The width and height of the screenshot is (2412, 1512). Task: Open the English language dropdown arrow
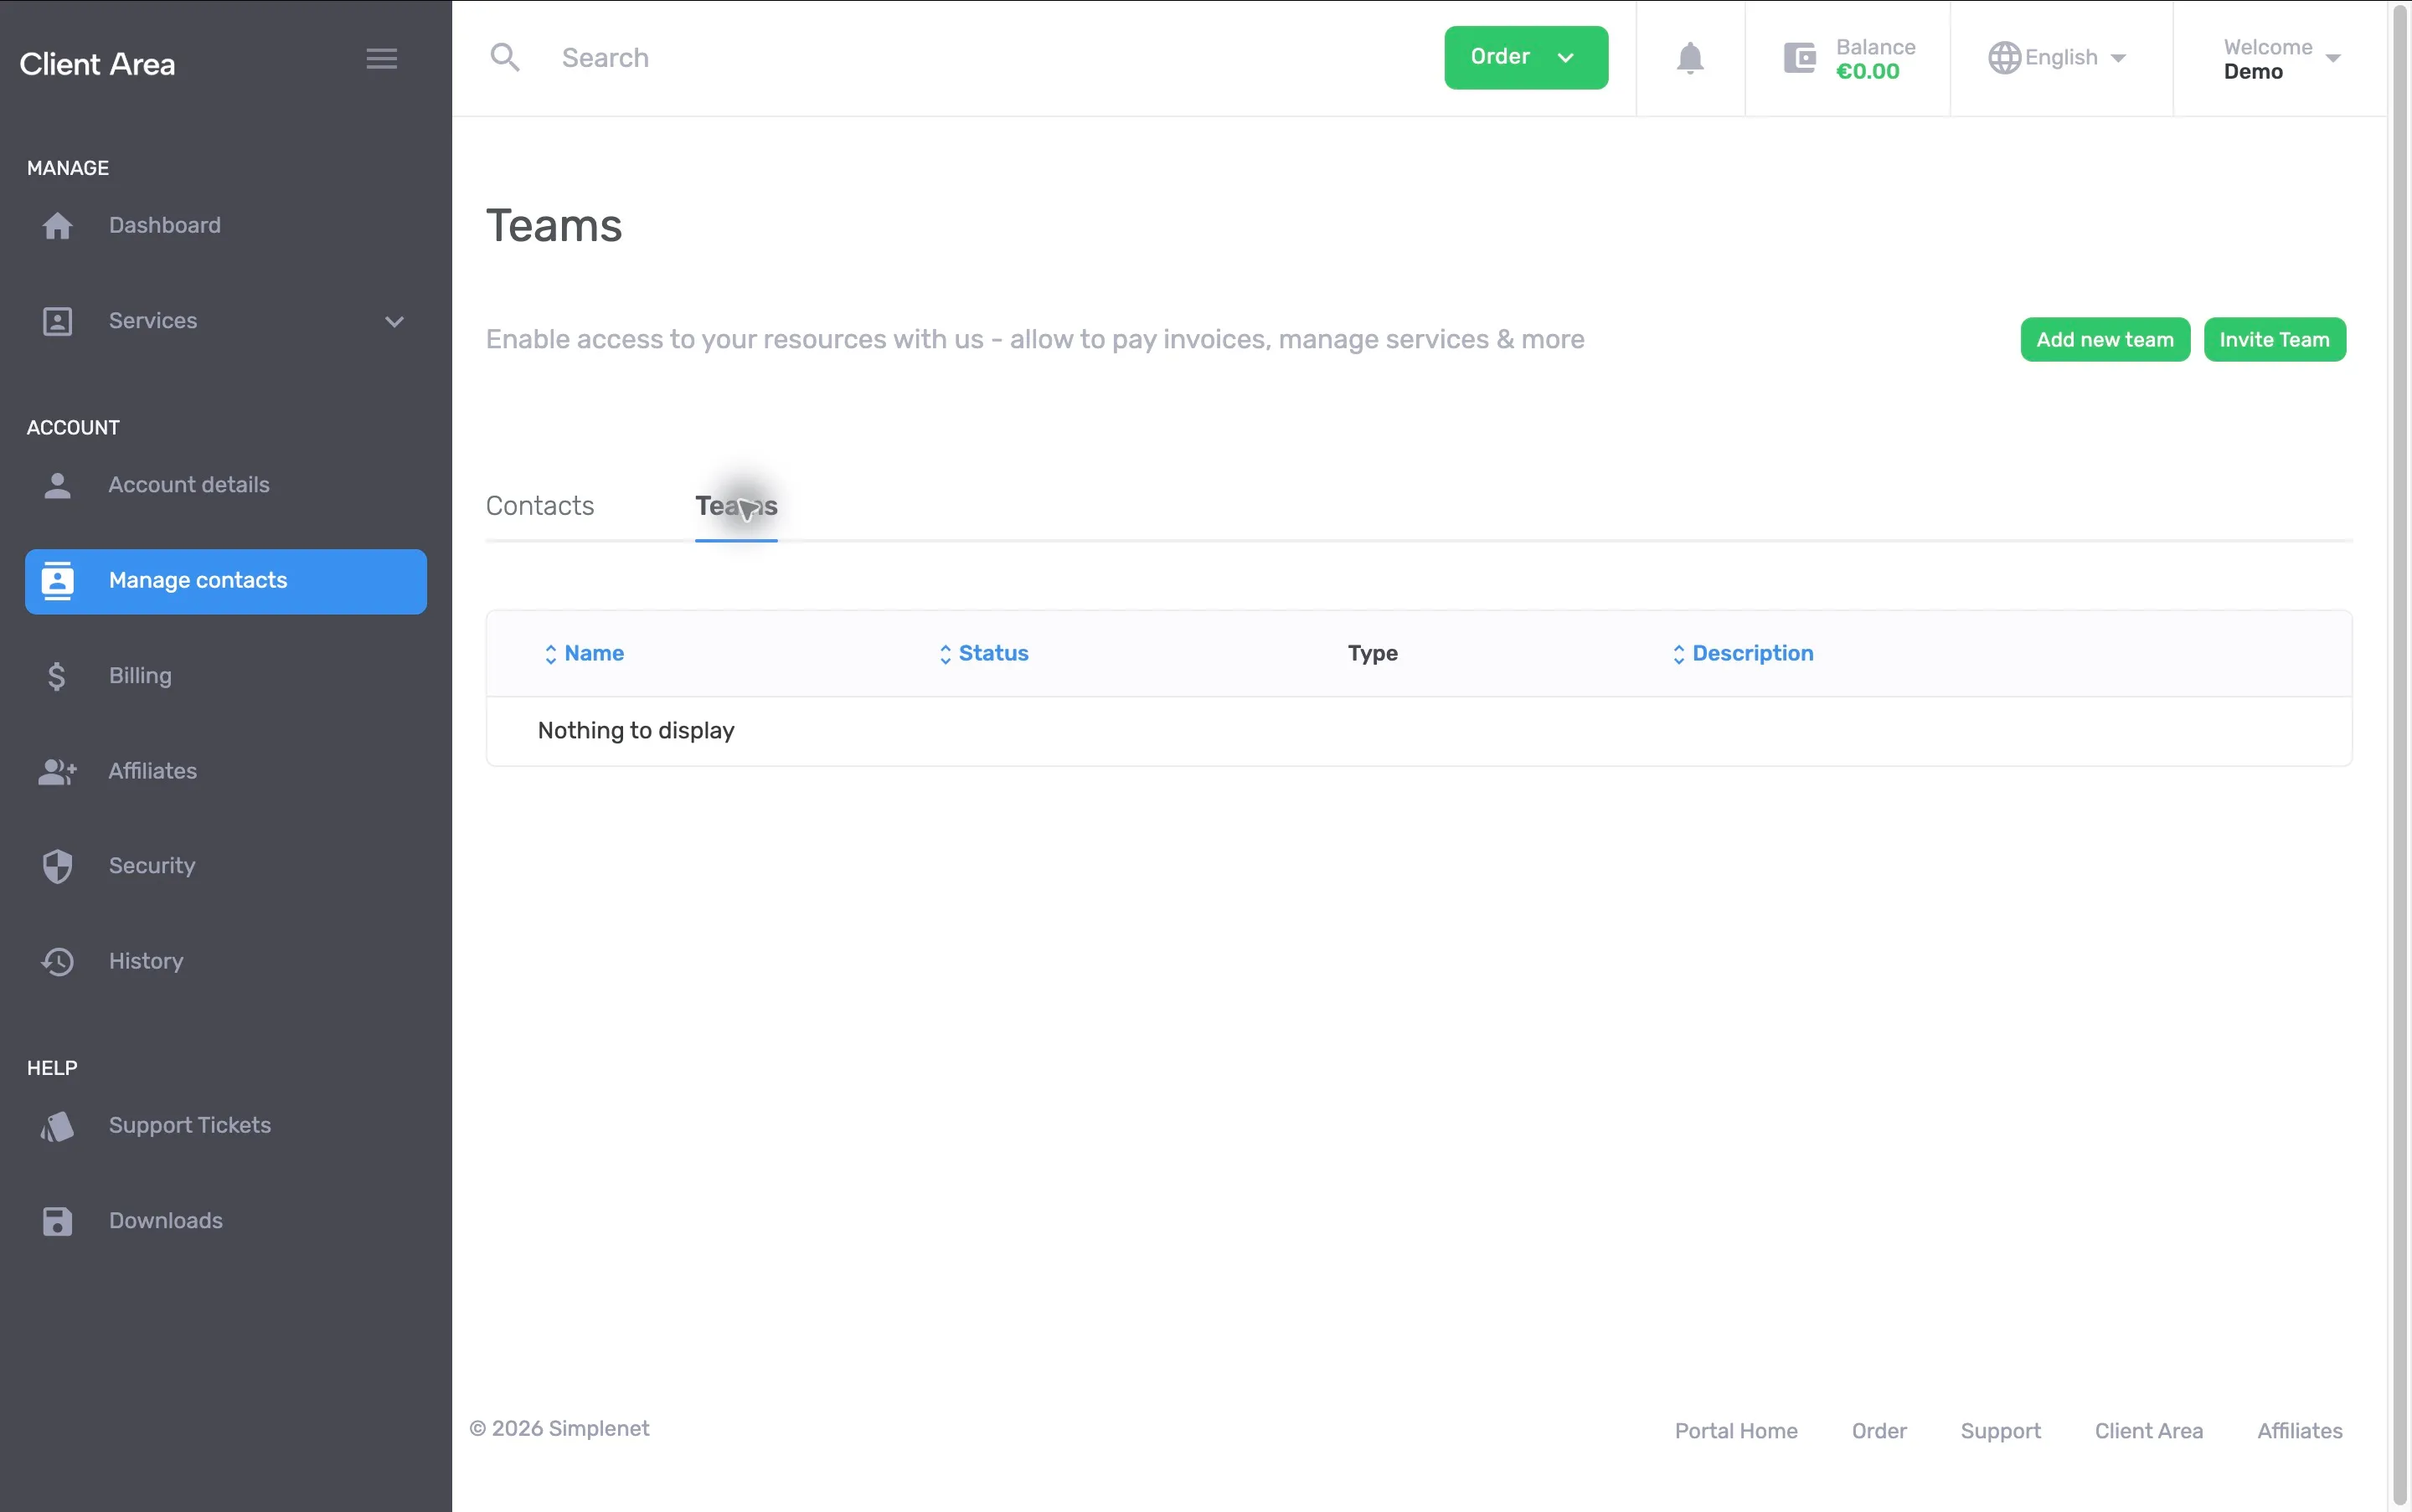(x=2118, y=59)
